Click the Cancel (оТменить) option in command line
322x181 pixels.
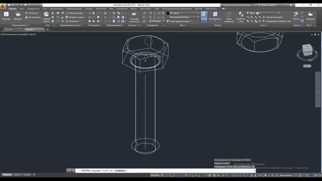tap(120, 171)
